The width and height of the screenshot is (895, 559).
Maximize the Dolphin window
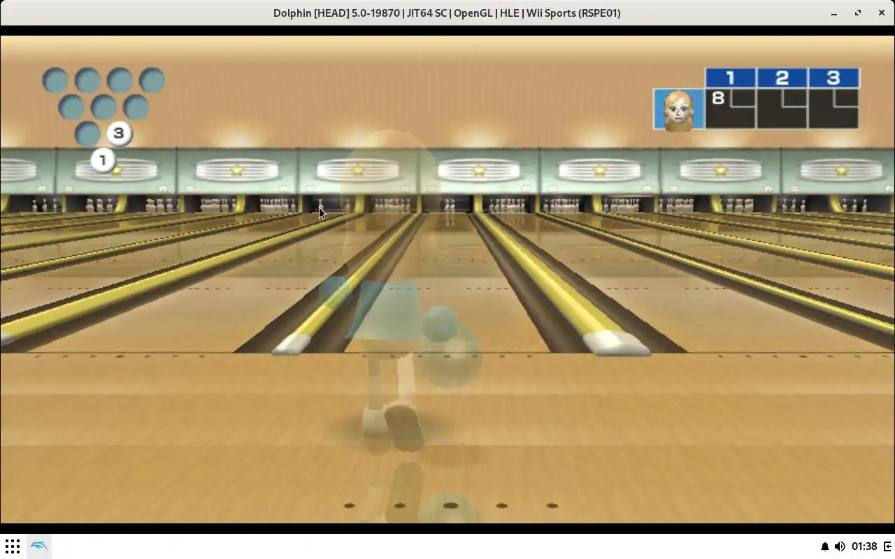(x=858, y=13)
